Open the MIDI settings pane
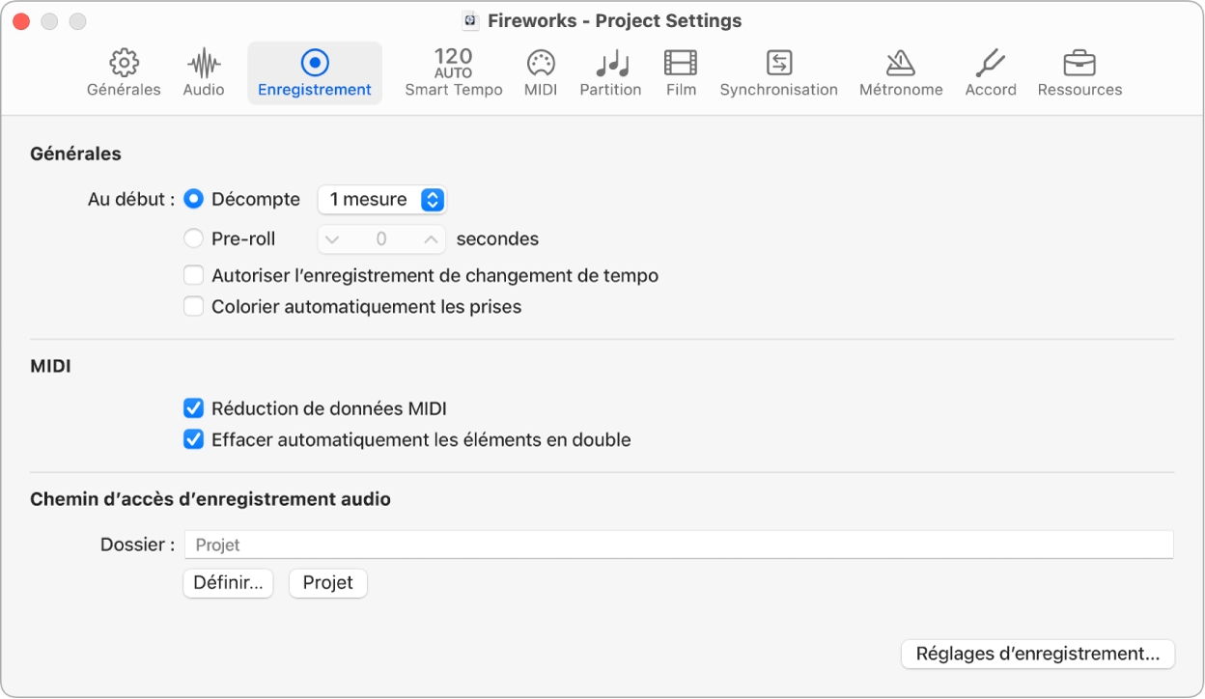The width and height of the screenshot is (1205, 699). pyautogui.click(x=540, y=73)
